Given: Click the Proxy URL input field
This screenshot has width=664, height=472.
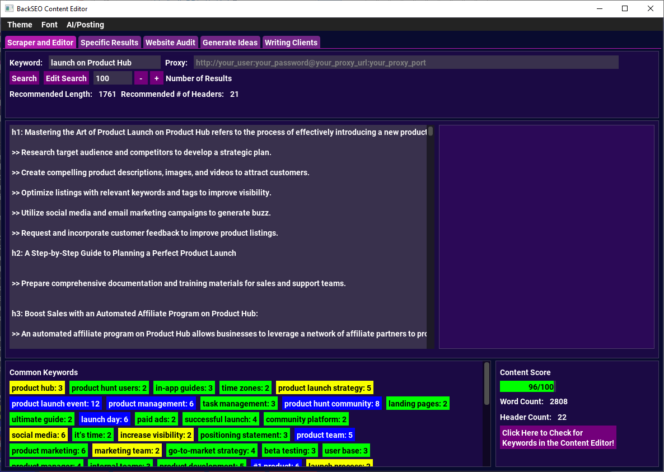Looking at the screenshot, I should click(x=406, y=63).
